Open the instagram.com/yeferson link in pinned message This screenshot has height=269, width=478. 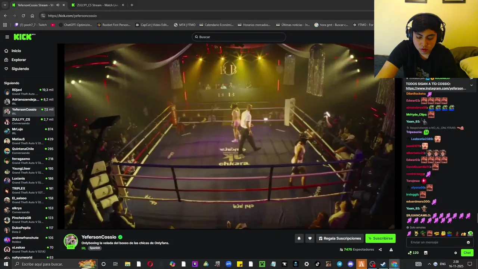[x=436, y=89]
